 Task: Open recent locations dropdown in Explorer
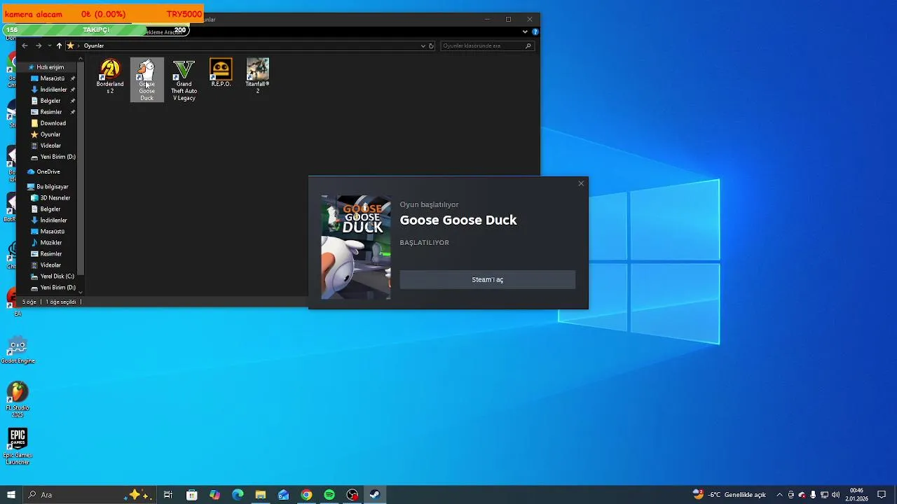tap(49, 45)
